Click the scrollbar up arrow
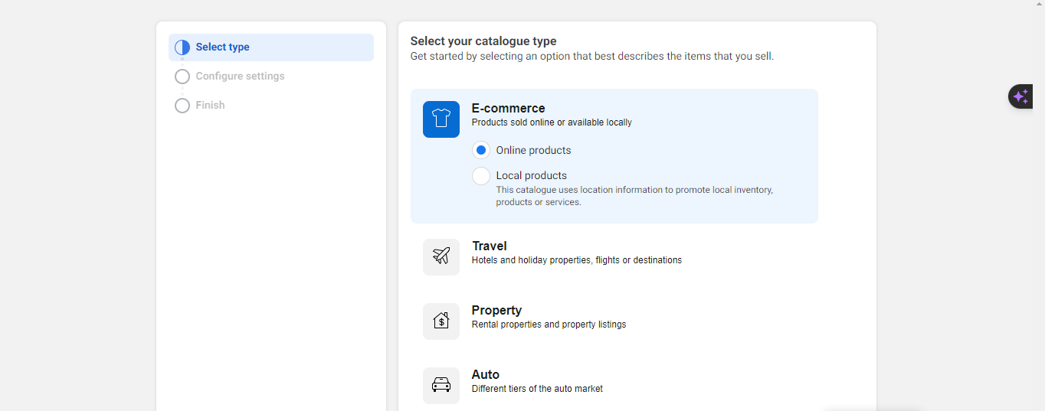This screenshot has width=1045, height=411. (1039, 4)
